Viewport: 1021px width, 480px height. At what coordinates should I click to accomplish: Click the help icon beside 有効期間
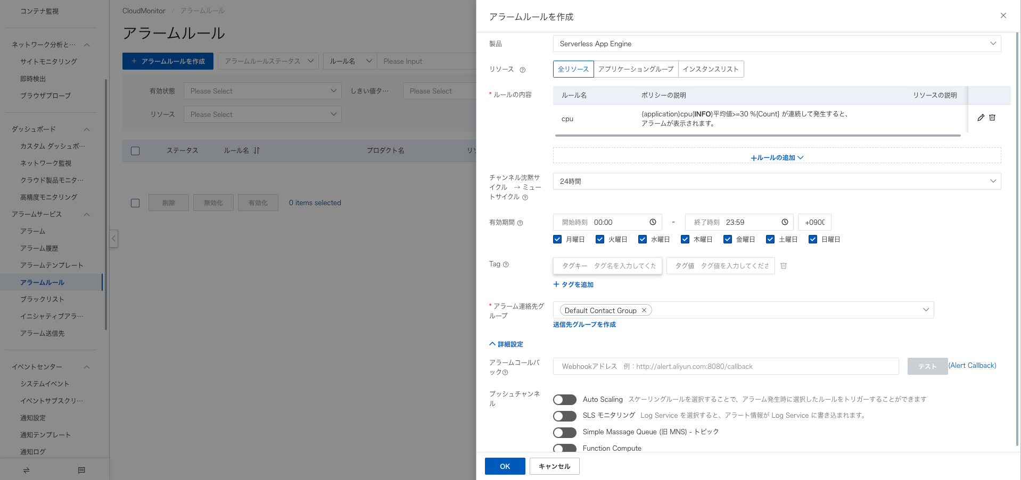(x=520, y=223)
